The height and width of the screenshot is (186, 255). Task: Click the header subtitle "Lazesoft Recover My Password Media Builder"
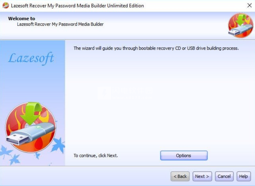click(x=60, y=24)
